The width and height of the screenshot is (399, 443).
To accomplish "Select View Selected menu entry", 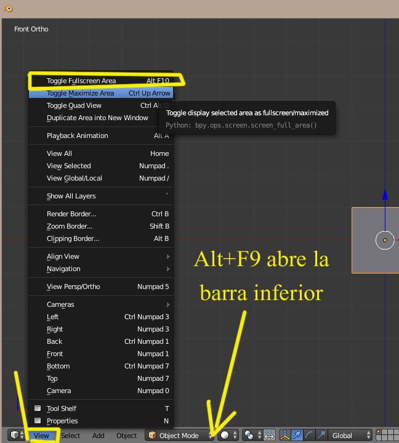I will (101, 166).
